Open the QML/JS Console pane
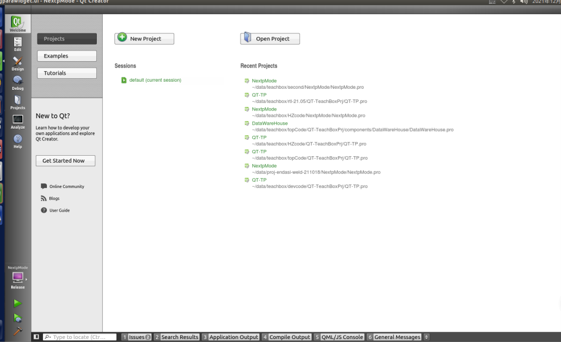 [339, 337]
